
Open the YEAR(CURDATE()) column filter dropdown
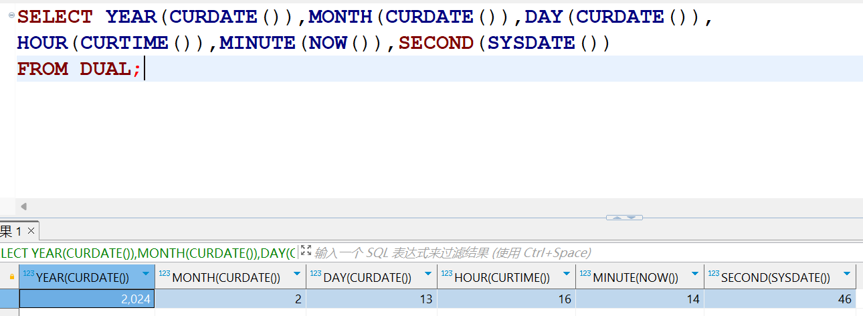pos(145,274)
